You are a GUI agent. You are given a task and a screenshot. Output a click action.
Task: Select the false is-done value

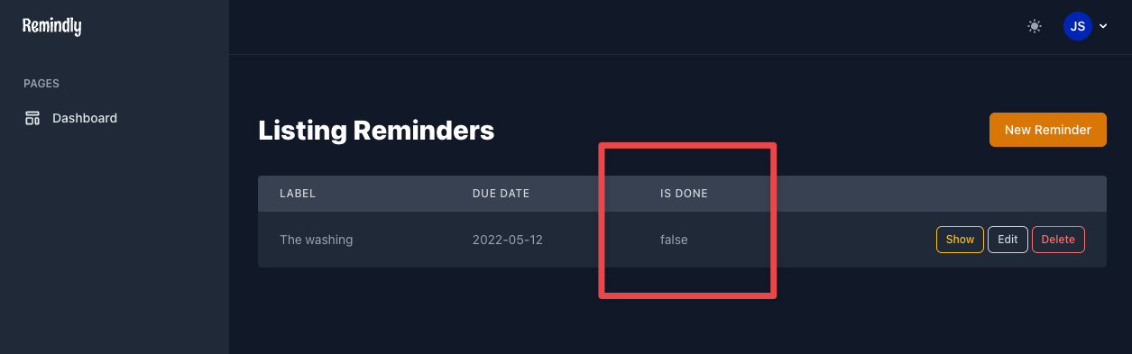tap(674, 240)
